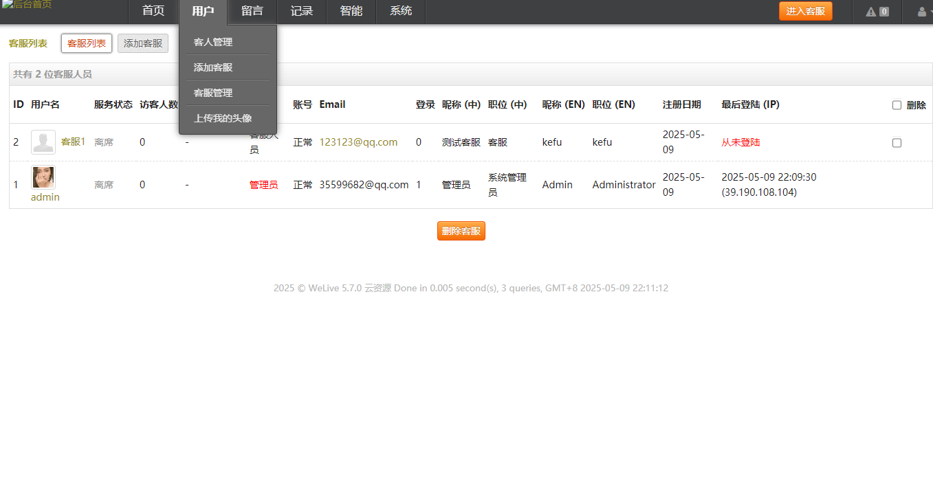
Task: Open the 留言 top menu
Action: [x=252, y=11]
